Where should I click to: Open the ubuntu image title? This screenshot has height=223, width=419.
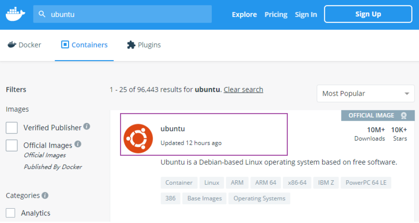point(173,129)
